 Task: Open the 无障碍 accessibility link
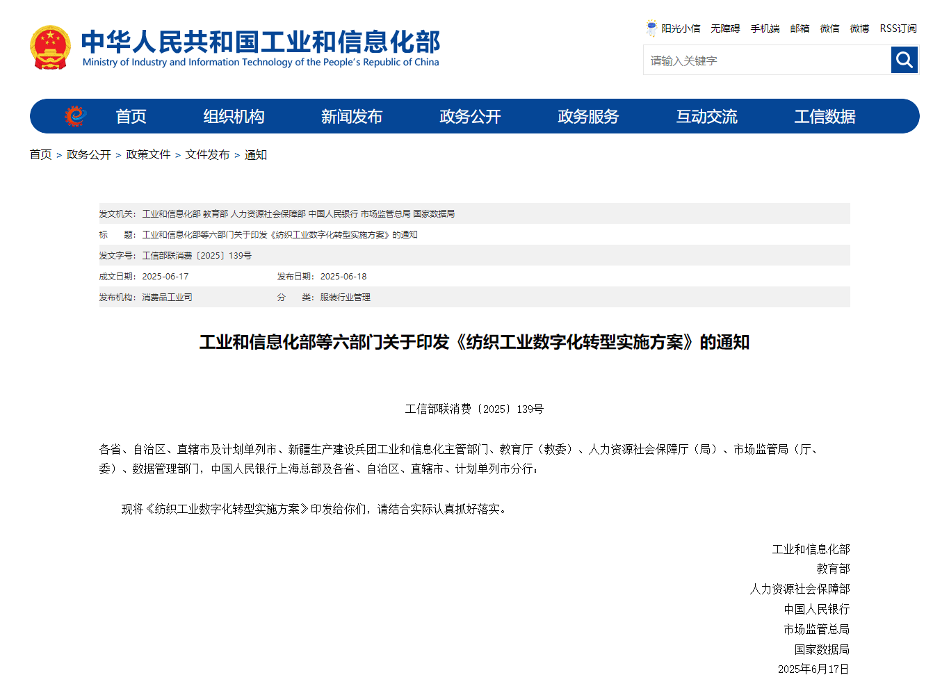(x=725, y=29)
